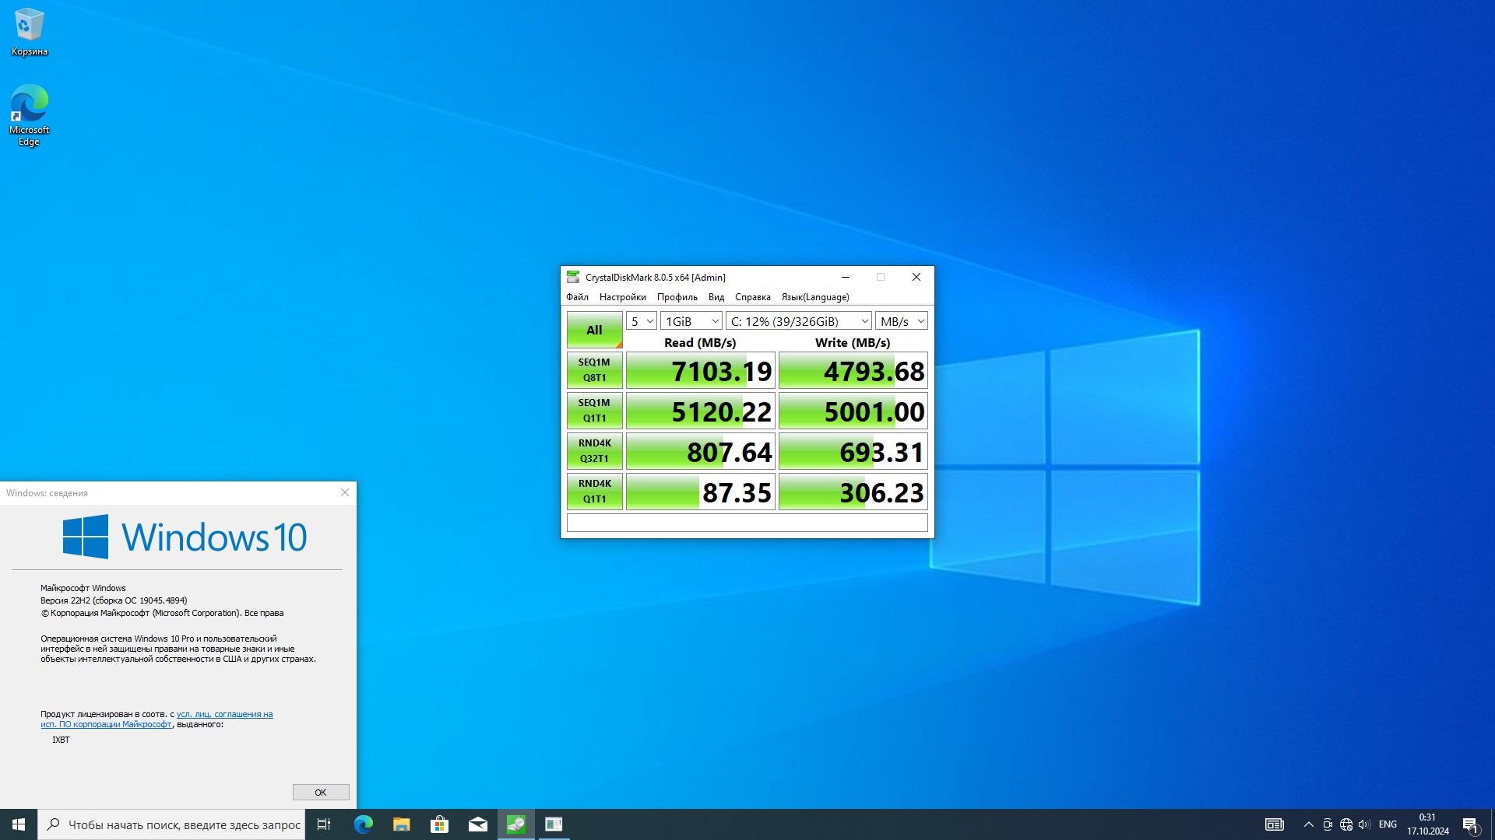Run RND4K Q32T1 benchmark

(594, 451)
